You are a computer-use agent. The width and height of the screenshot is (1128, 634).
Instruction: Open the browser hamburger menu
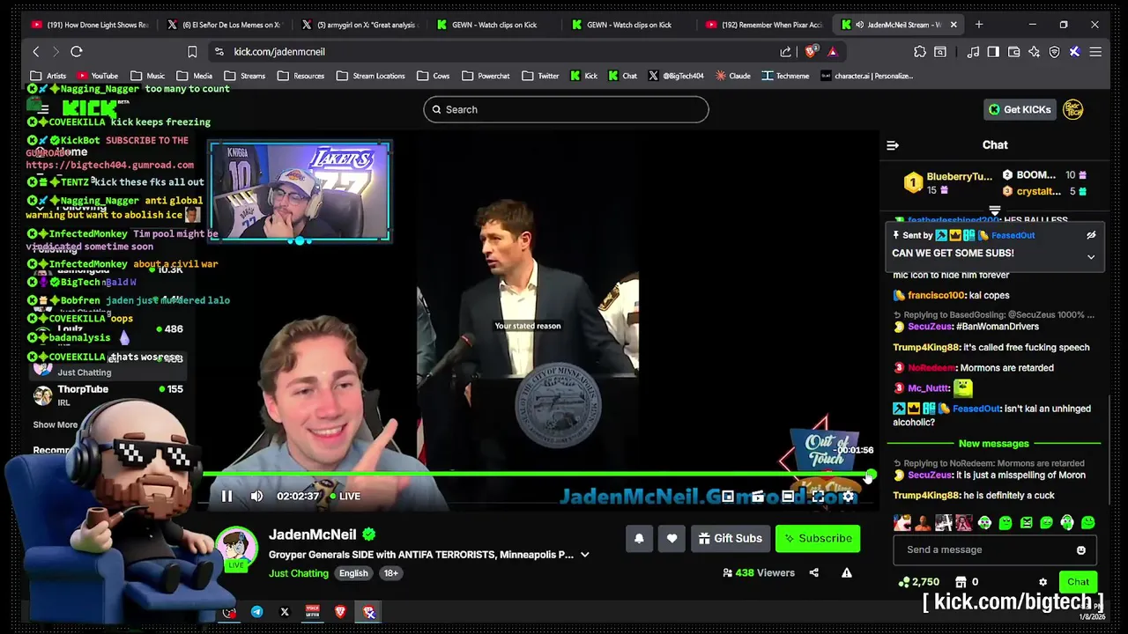pos(1095,52)
